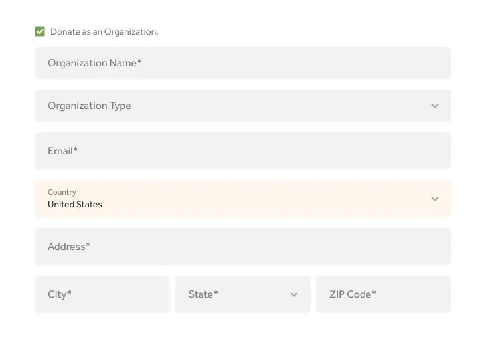486x339 pixels.
Task: Click the 'Organization Name*' placeholder text
Action: tap(94, 63)
